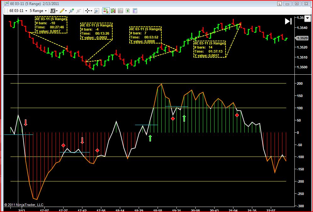Viewport: 313px width, 212px height.
Task: Open the 6E 03-11 instrument selector
Action: point(18,11)
